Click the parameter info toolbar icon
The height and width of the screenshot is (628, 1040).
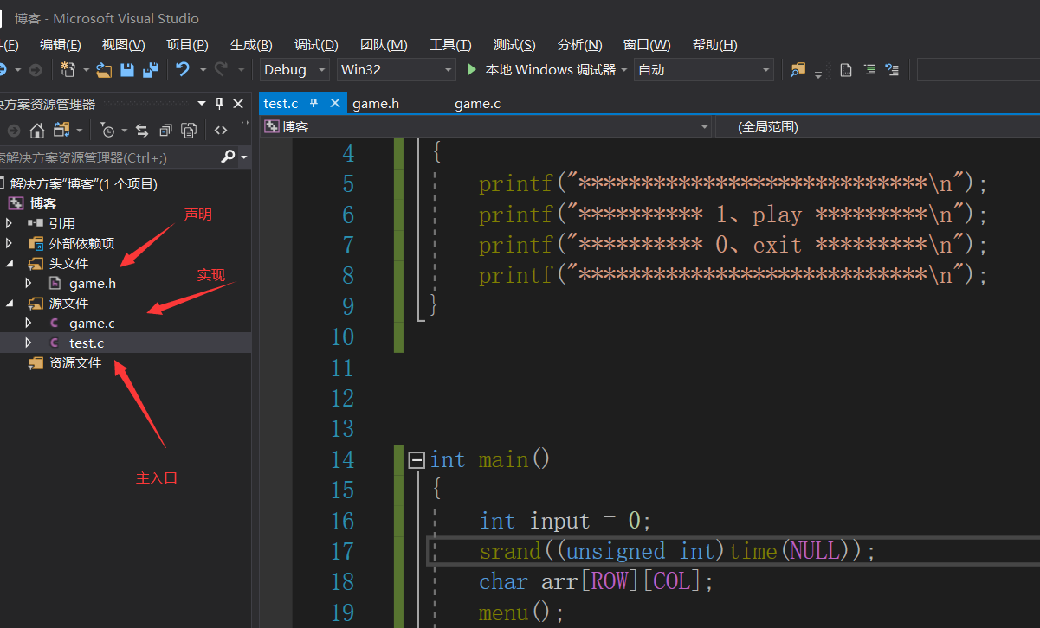pyautogui.click(x=893, y=70)
